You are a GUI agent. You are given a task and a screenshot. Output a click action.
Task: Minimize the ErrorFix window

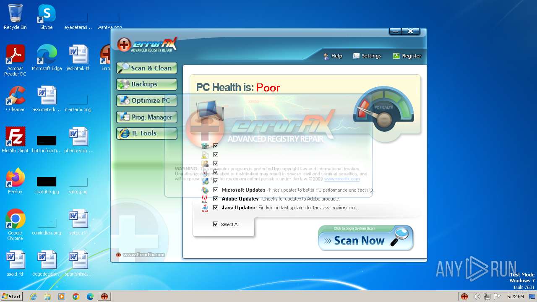tap(395, 31)
